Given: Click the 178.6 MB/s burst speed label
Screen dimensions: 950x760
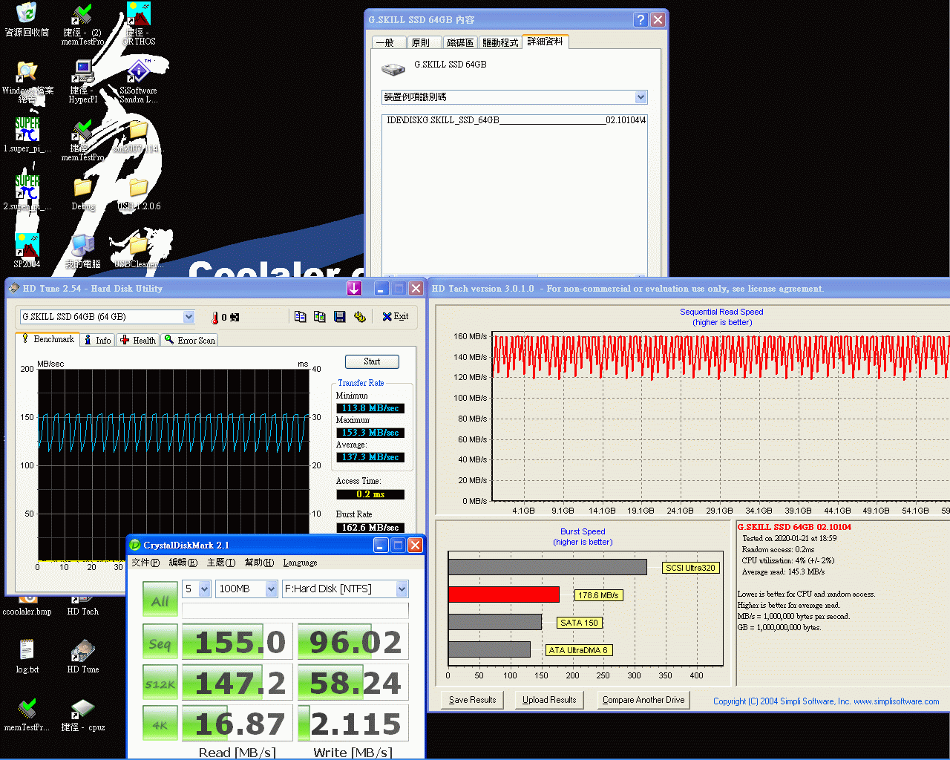Looking at the screenshot, I should coord(598,595).
